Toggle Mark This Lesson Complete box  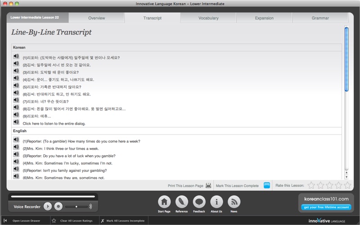pyautogui.click(x=267, y=185)
